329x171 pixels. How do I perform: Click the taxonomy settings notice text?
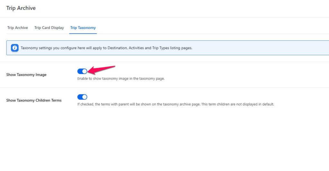click(106, 48)
